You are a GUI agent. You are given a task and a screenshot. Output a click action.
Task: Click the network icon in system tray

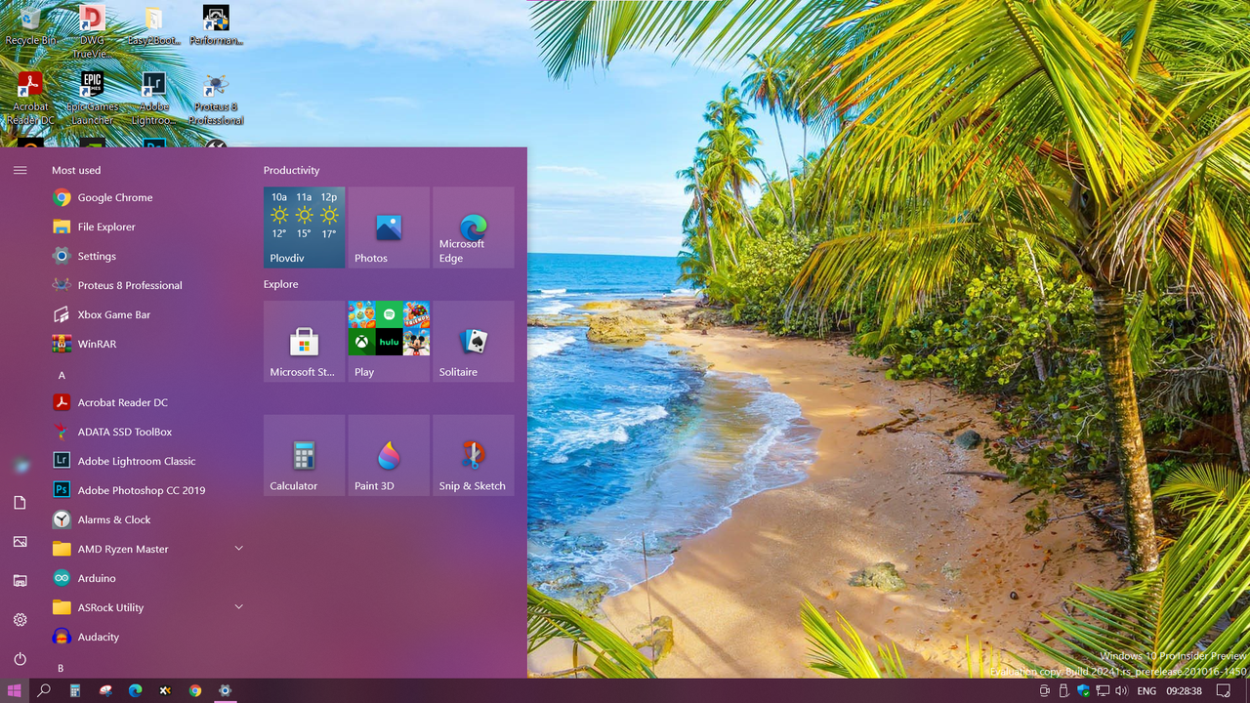(1103, 690)
